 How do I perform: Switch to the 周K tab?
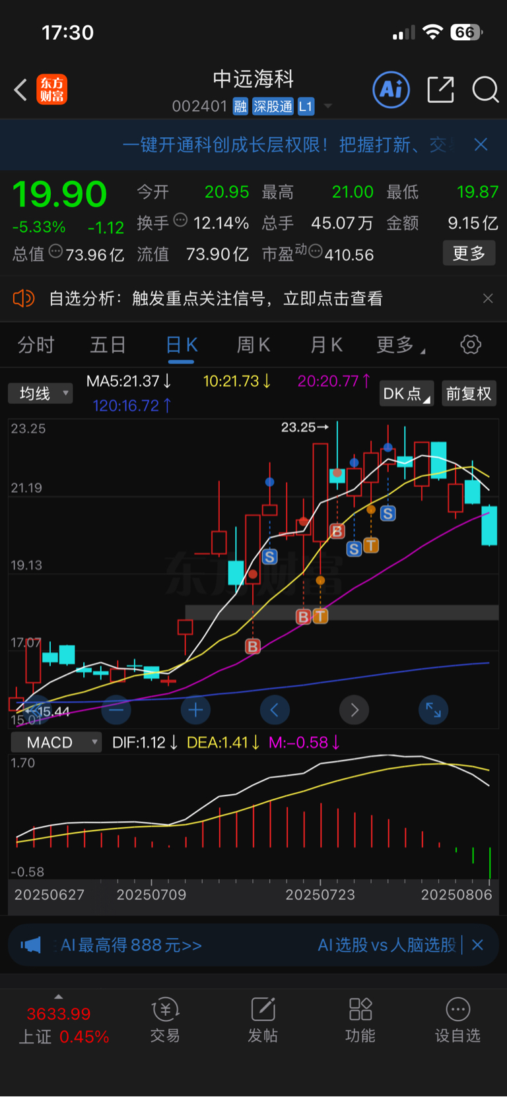[253, 345]
